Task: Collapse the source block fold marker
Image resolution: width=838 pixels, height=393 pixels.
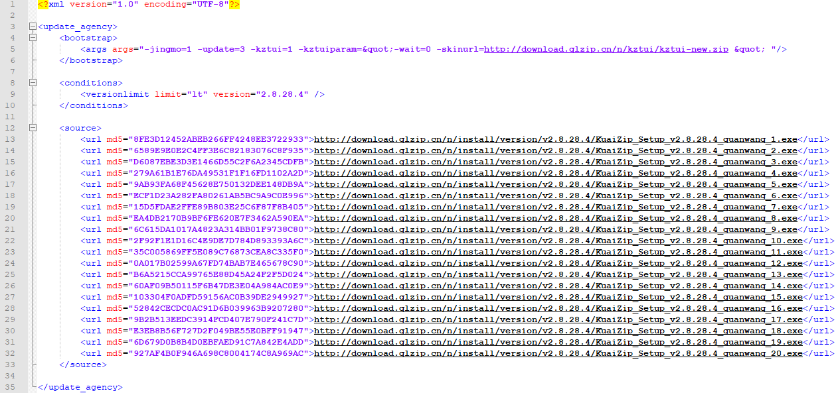Action: pos(33,129)
